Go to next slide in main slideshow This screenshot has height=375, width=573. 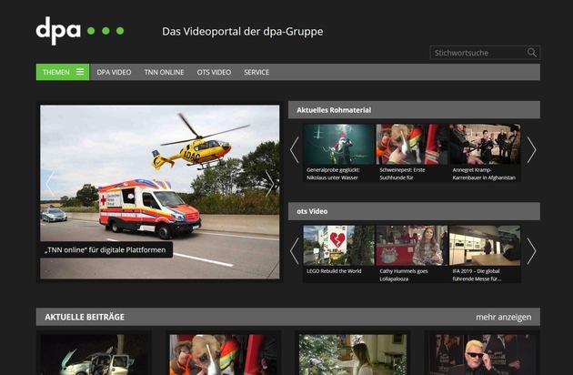270,184
